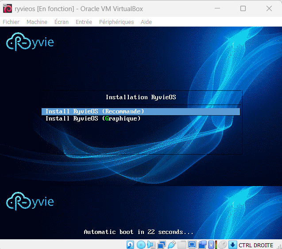Open the Machine menu

click(x=37, y=22)
